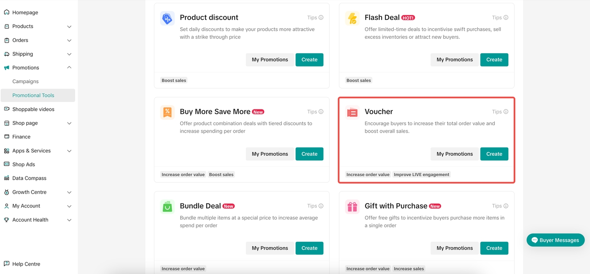Open the Buyer Messages chat
The width and height of the screenshot is (590, 274).
(555, 240)
